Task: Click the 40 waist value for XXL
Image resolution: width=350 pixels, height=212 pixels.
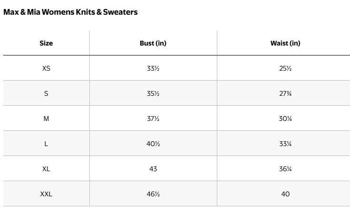Action: 285,194
